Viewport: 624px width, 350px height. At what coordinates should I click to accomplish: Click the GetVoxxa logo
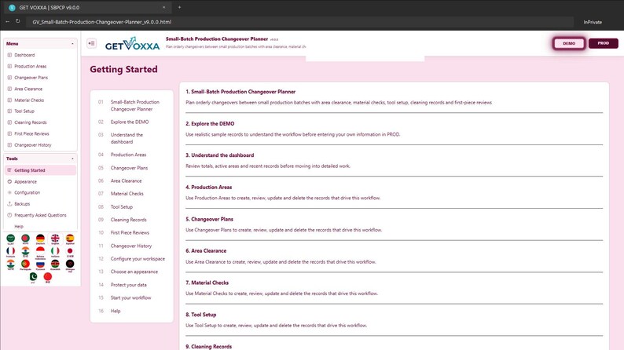[132, 44]
